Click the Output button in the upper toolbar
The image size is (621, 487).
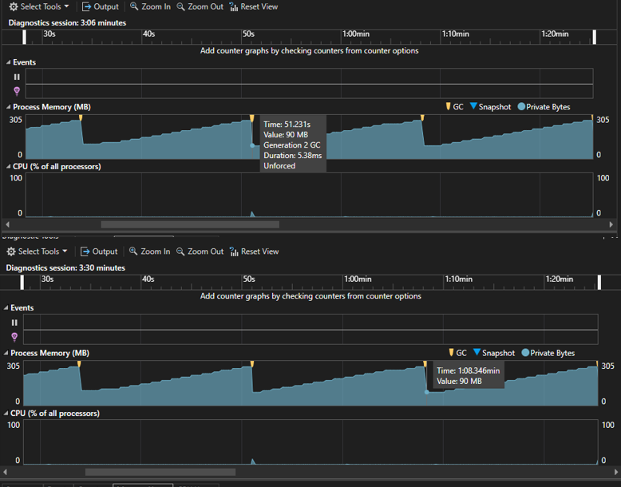(x=100, y=6)
